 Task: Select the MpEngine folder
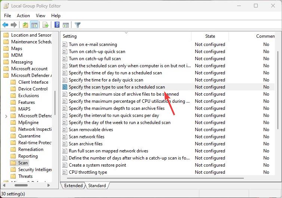[x=28, y=123]
